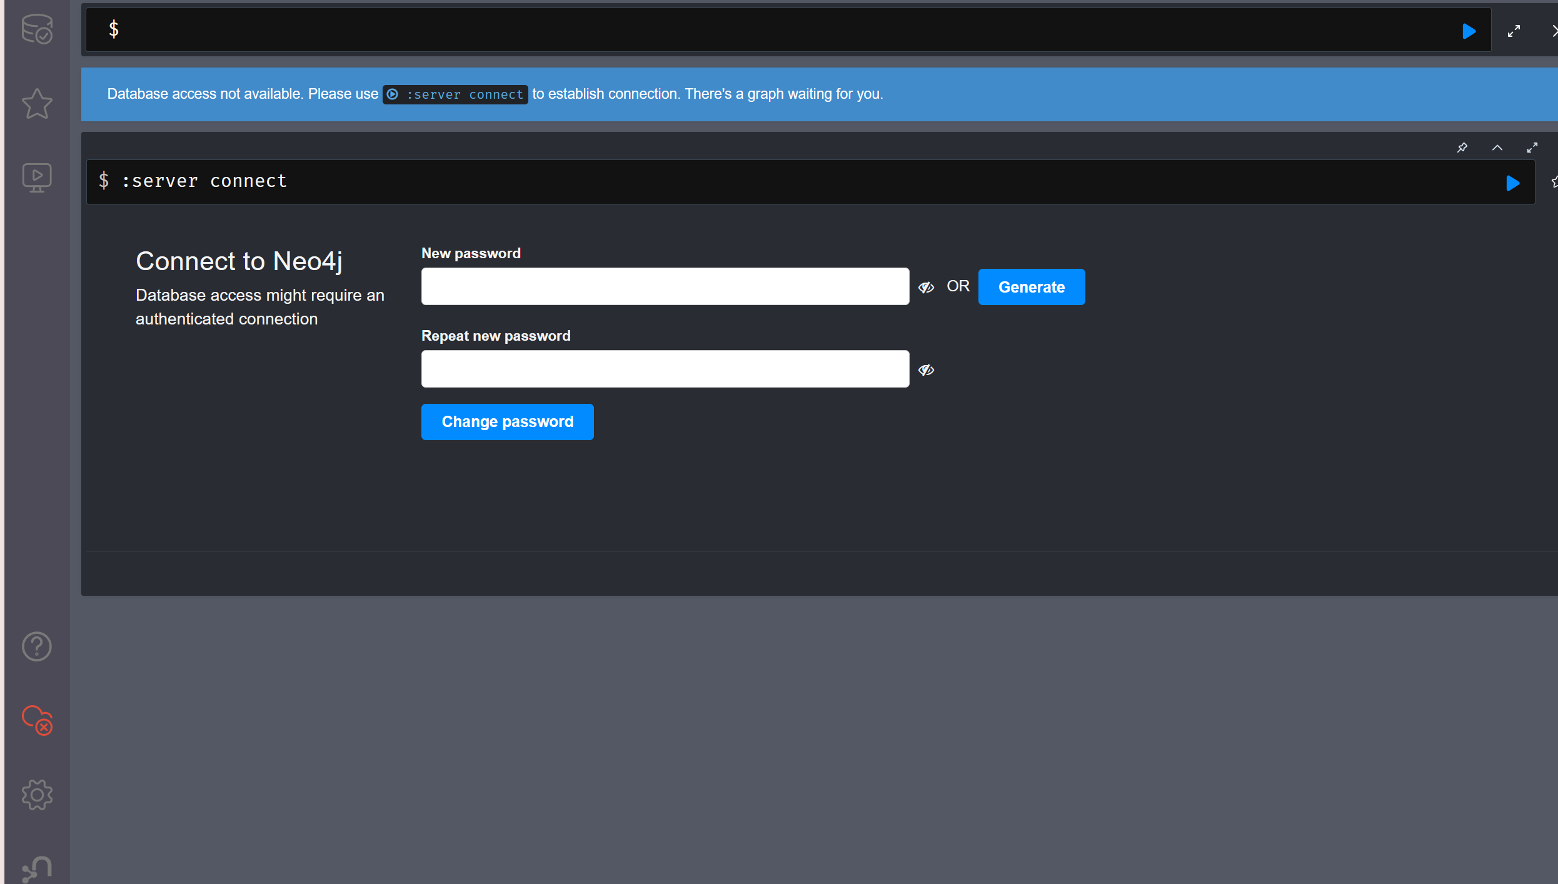
Task: Toggle visibility of New password field
Action: pos(926,287)
